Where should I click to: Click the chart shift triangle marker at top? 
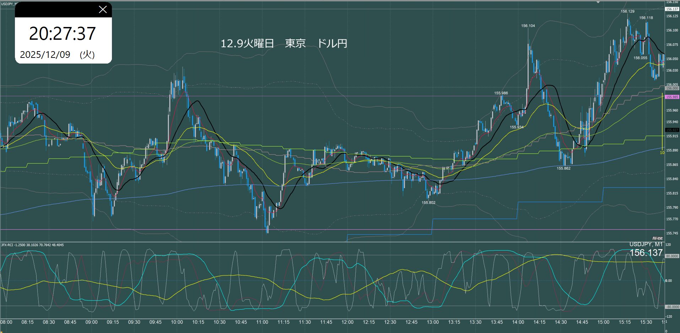pos(598,2)
